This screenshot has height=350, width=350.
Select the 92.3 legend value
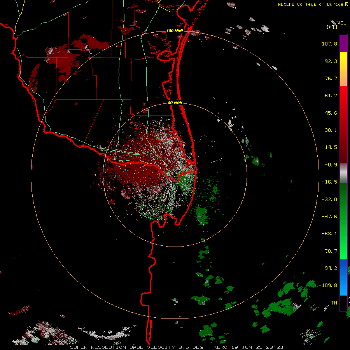331,61
